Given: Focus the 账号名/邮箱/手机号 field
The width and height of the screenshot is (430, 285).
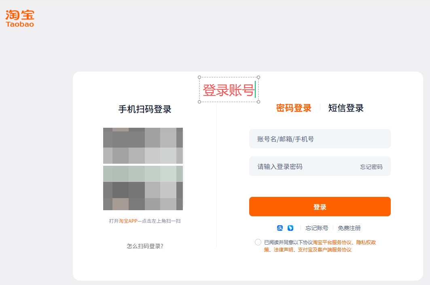Looking at the screenshot, I should 320,139.
